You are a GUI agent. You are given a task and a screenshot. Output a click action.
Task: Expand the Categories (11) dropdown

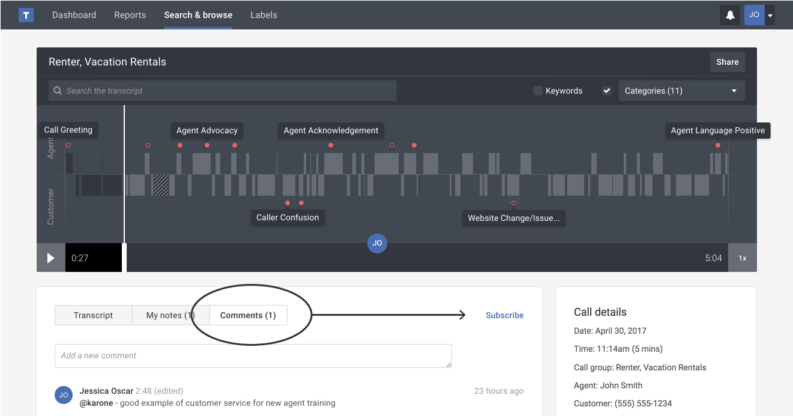click(x=681, y=91)
